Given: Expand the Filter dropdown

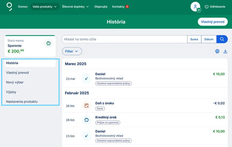Looking at the screenshot, I should pyautogui.click(x=72, y=51).
